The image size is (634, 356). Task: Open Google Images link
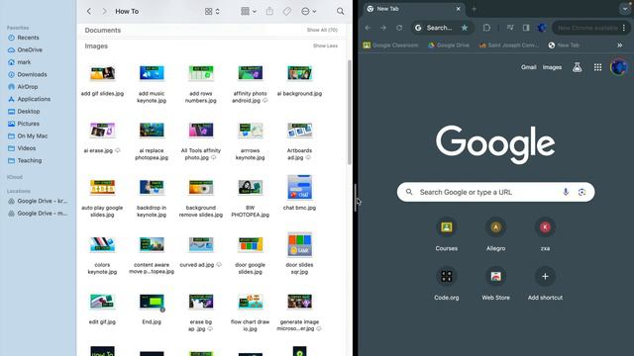pyautogui.click(x=552, y=67)
